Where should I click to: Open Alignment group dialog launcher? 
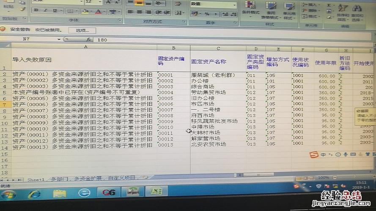click(x=184, y=22)
